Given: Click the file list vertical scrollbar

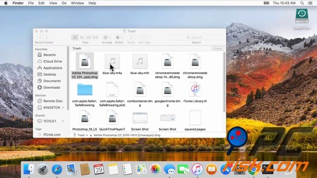Looking at the screenshot, I should 224,82.
